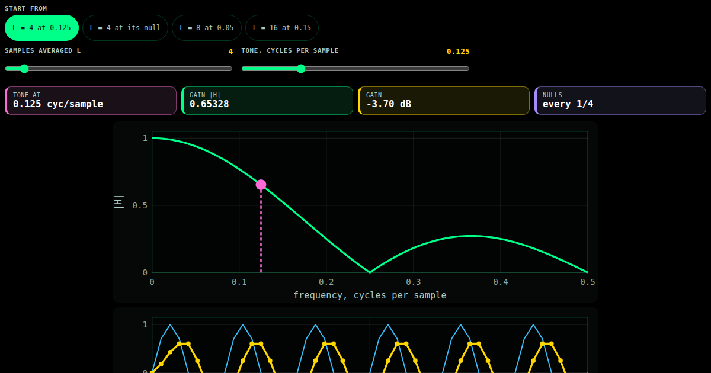Screen dimensions: 711x373
Task: Click the "NULLS" card label
Action: point(552,95)
